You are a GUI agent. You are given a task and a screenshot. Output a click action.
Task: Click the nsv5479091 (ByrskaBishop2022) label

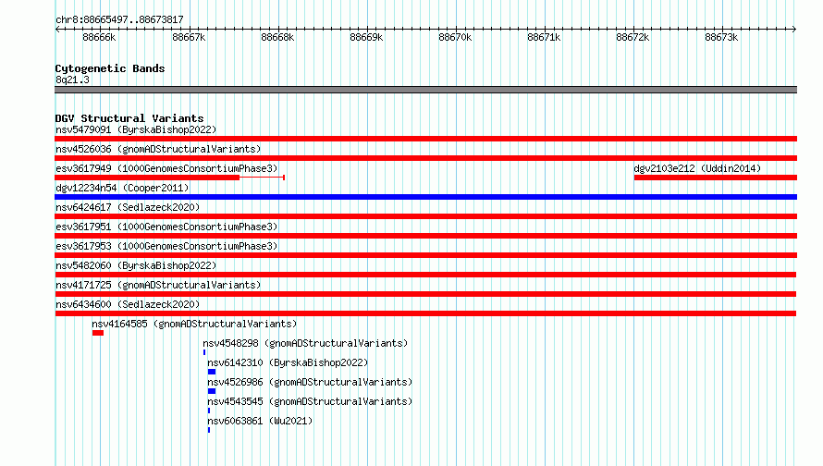[136, 129]
